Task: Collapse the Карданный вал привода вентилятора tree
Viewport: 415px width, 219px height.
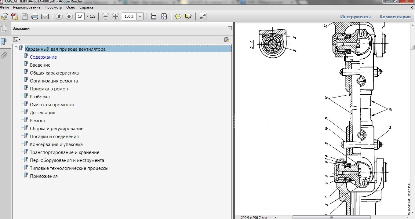Action: 16,48
